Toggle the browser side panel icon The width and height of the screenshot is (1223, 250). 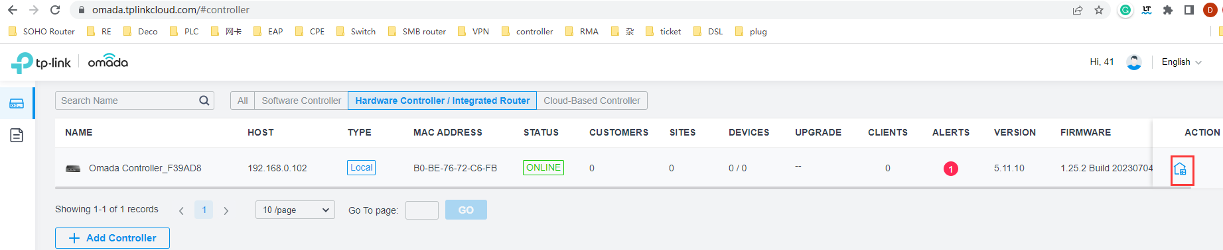click(x=1188, y=10)
